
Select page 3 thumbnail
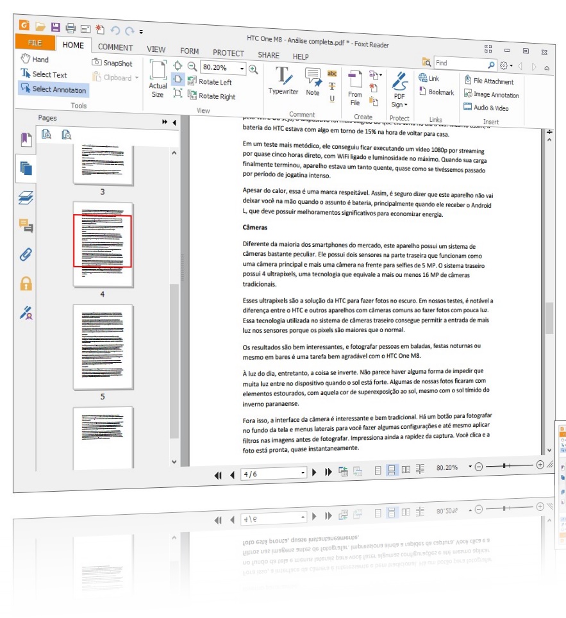(x=103, y=165)
